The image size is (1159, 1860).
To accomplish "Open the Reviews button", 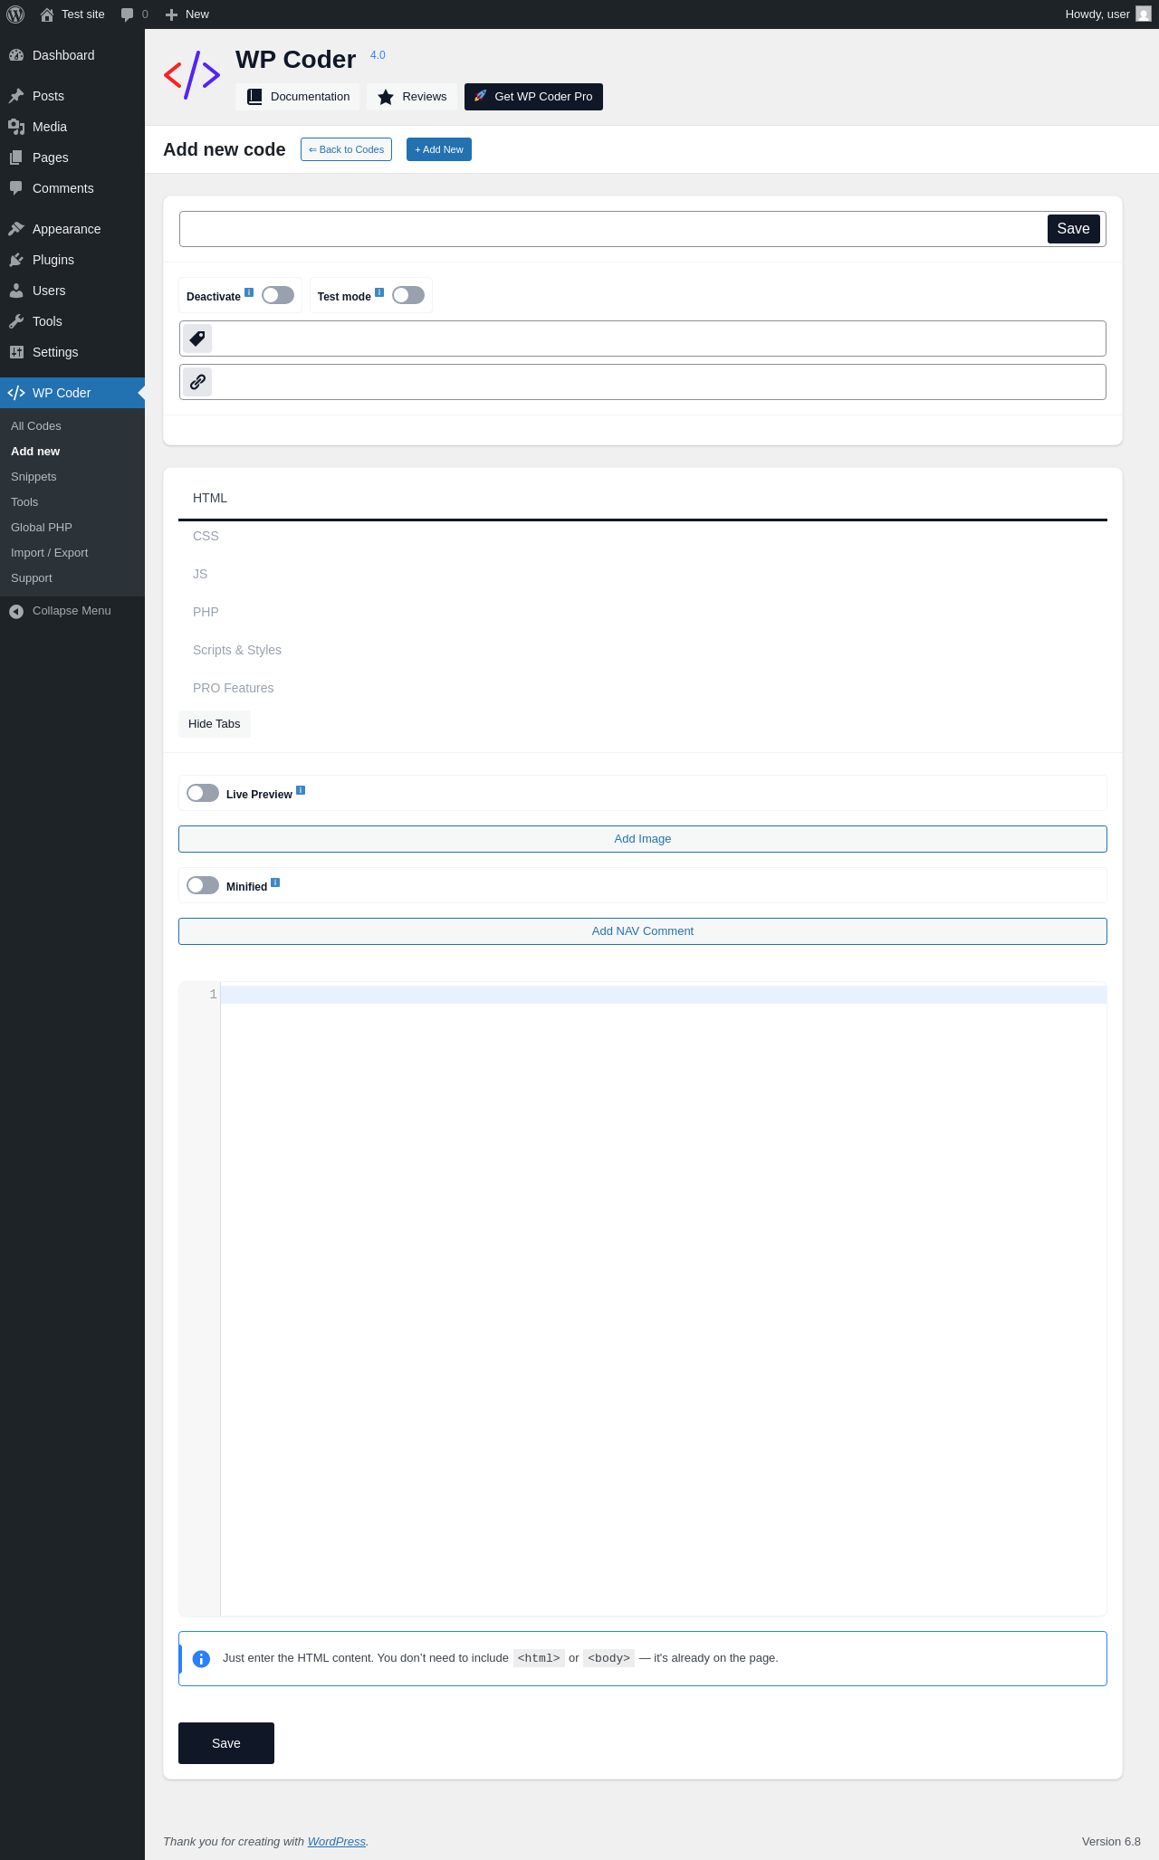I will click(411, 97).
